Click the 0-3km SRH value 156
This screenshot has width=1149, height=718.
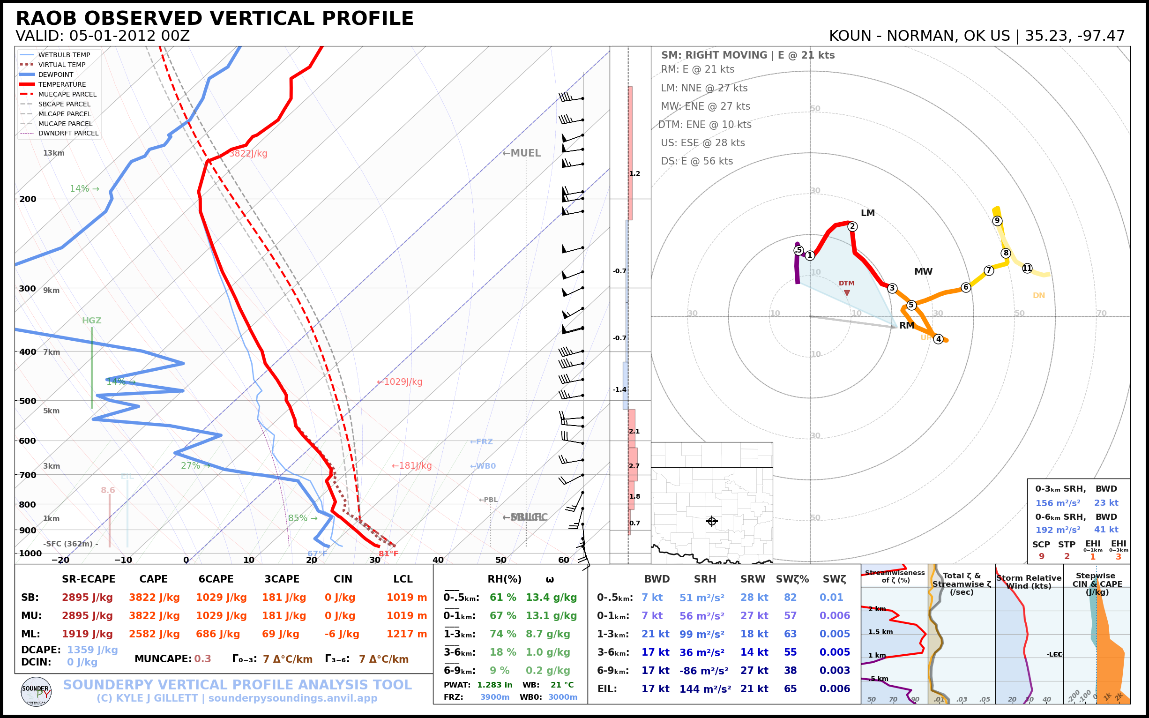click(1057, 503)
